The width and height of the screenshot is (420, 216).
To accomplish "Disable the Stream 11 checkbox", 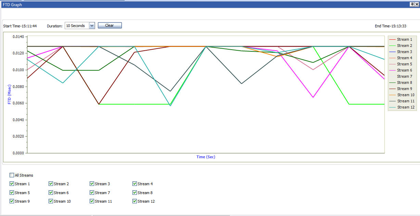I will (92, 201).
